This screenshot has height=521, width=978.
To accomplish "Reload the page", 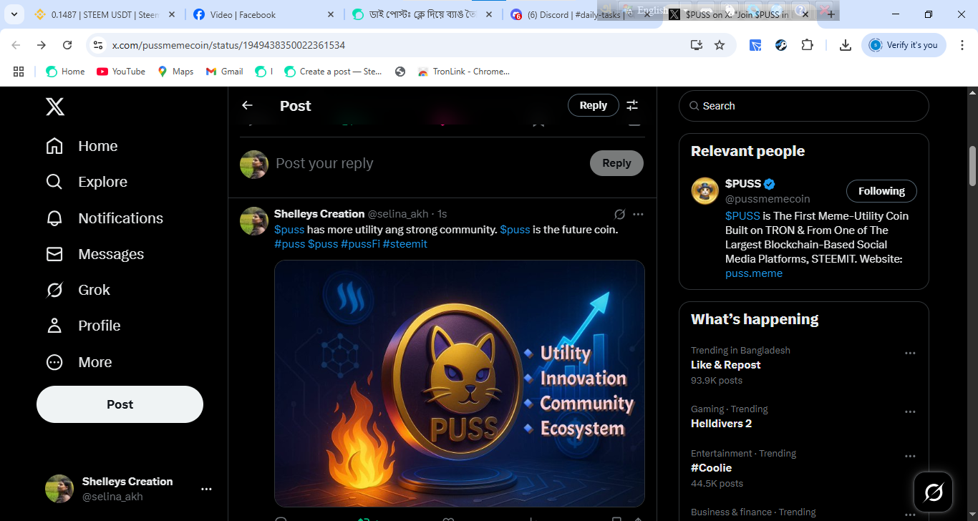I will tap(67, 45).
